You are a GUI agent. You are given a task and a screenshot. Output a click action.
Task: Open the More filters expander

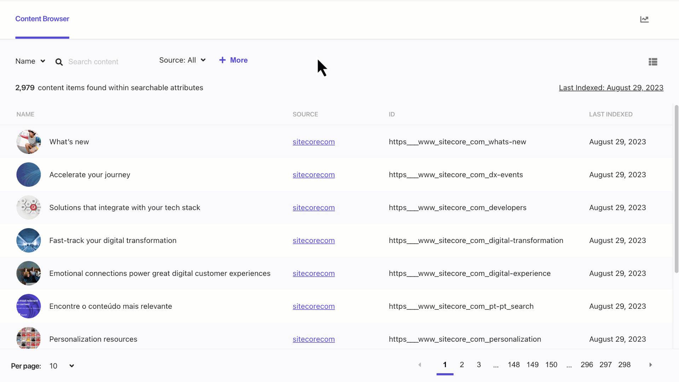[233, 60]
